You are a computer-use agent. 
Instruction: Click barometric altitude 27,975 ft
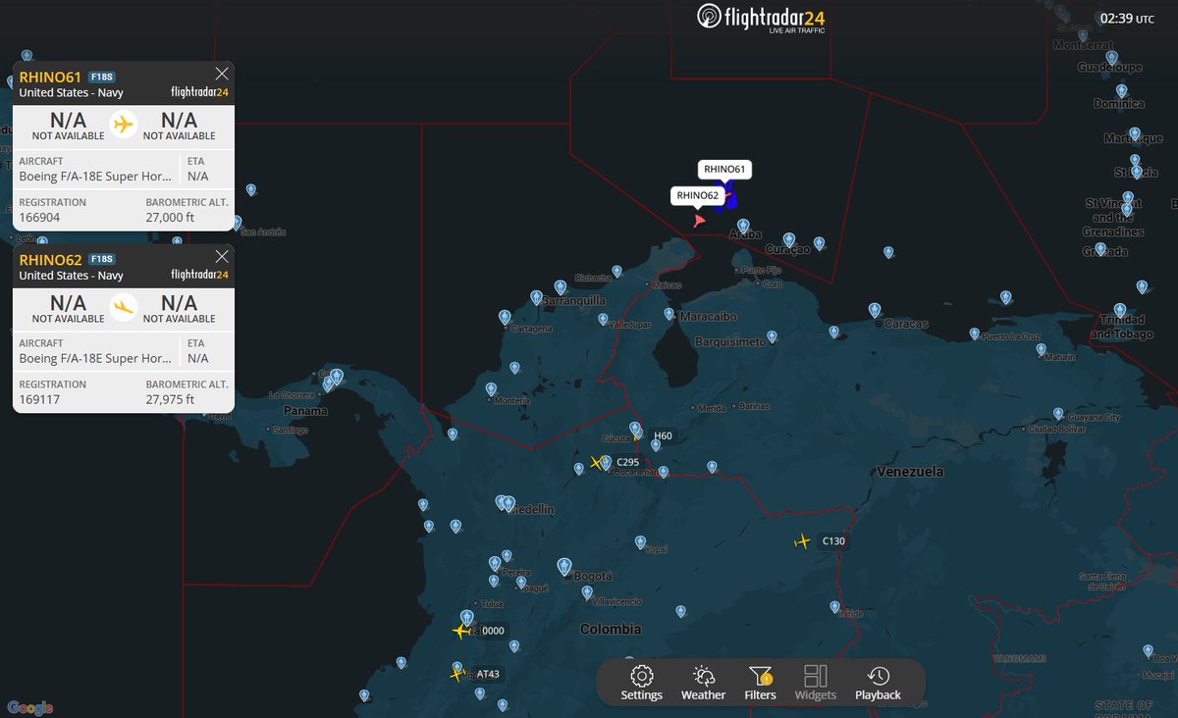point(171,400)
